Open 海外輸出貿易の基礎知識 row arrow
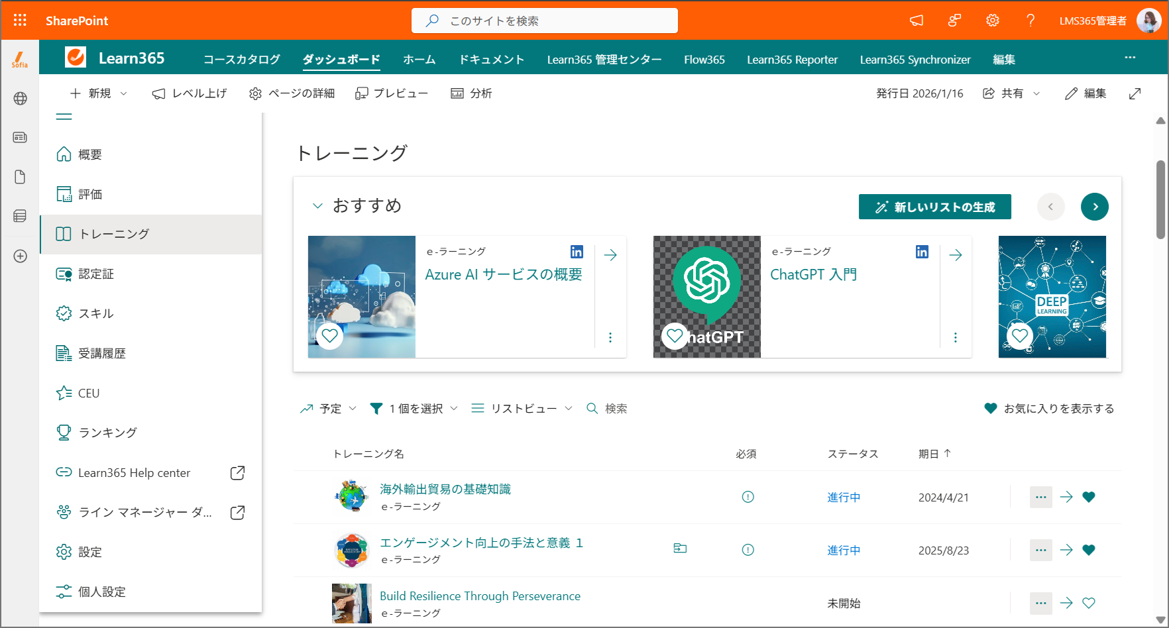 [x=1066, y=497]
